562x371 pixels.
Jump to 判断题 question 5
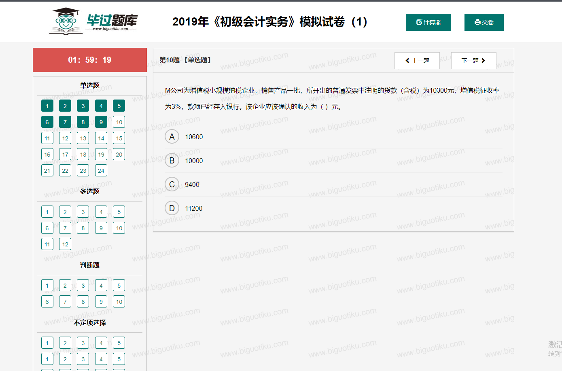(x=119, y=286)
